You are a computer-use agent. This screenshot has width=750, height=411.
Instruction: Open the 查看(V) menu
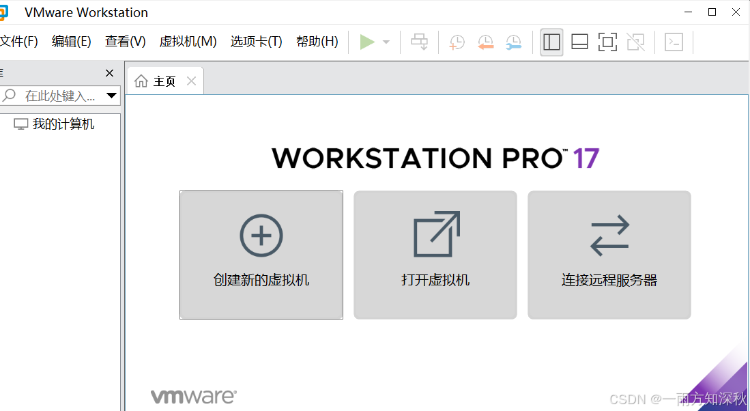pyautogui.click(x=126, y=42)
